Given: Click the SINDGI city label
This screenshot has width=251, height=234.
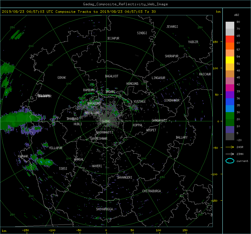Looking at the screenshot, I should [142, 33].
